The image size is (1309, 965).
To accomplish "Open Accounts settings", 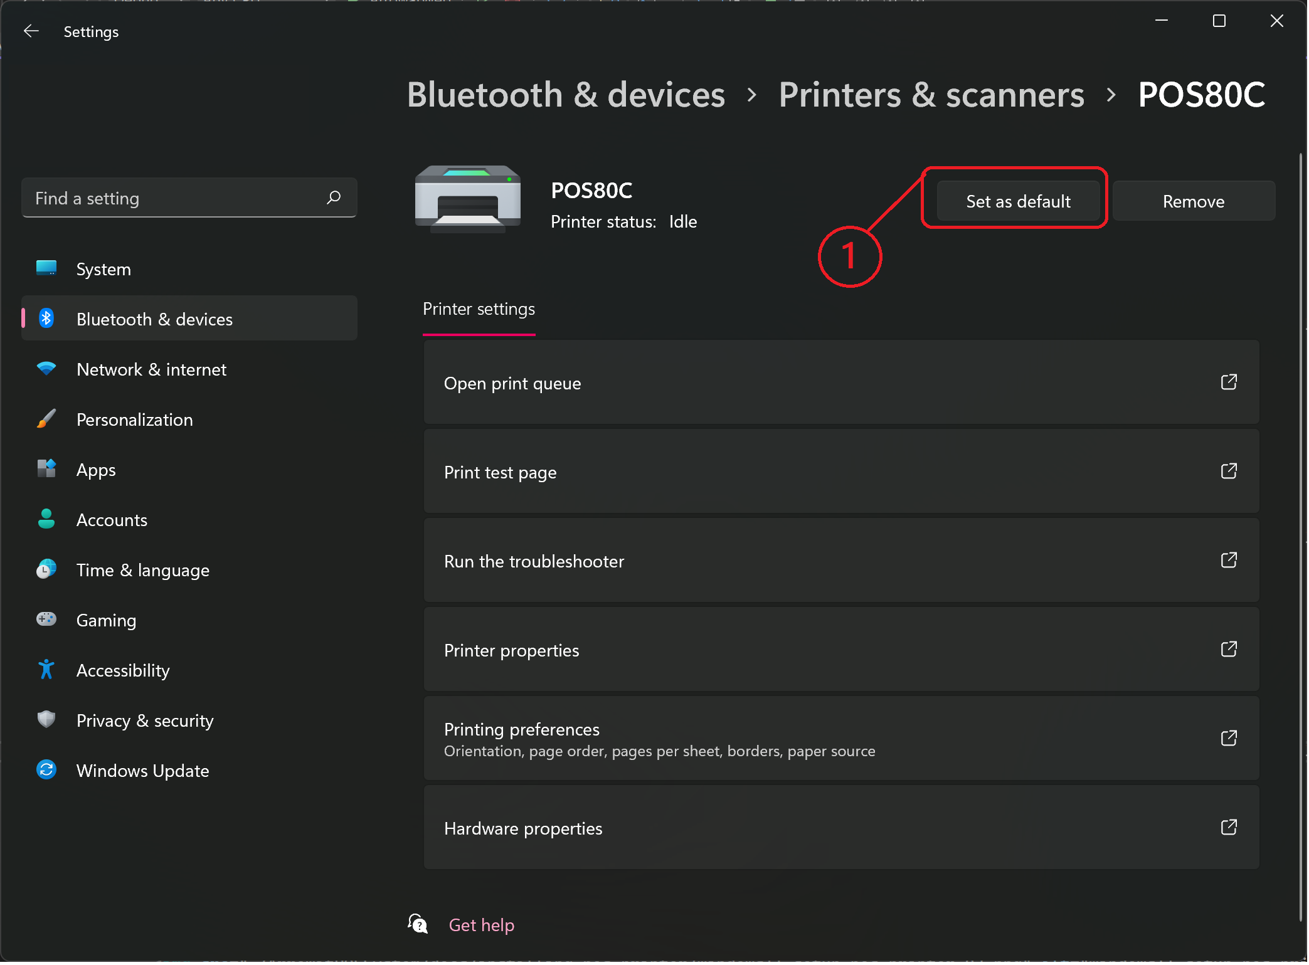I will click(x=189, y=520).
